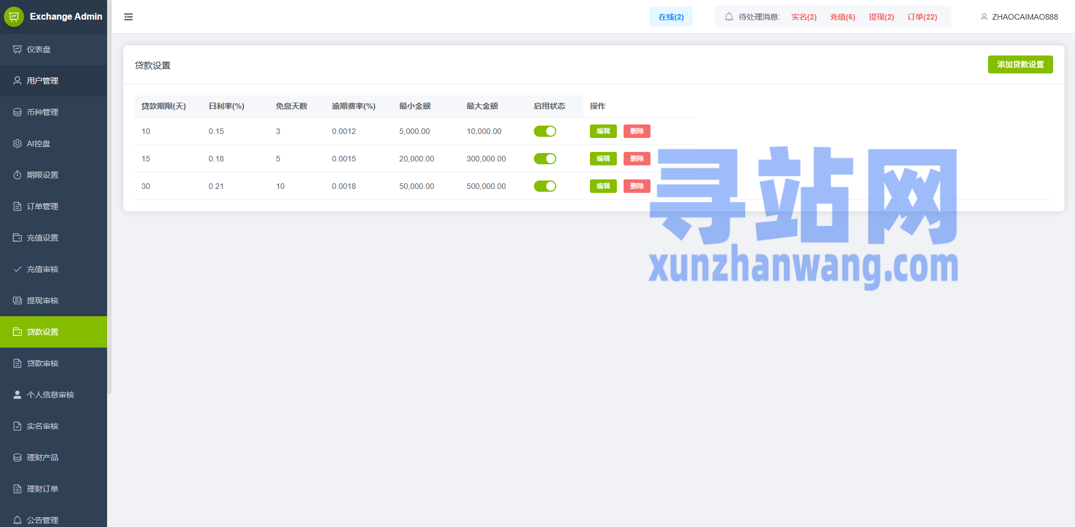This screenshot has width=1075, height=527.
Task: Click 编辑 for the 10-day loan row
Action: [603, 131]
